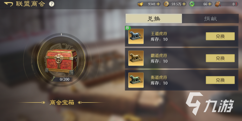This screenshot has width=242, height=121.
Task: Exchange for 衡道虎符
Action: click(x=220, y=80)
